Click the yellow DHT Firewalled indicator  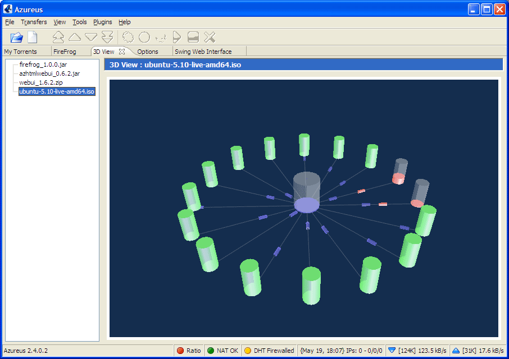(269, 351)
